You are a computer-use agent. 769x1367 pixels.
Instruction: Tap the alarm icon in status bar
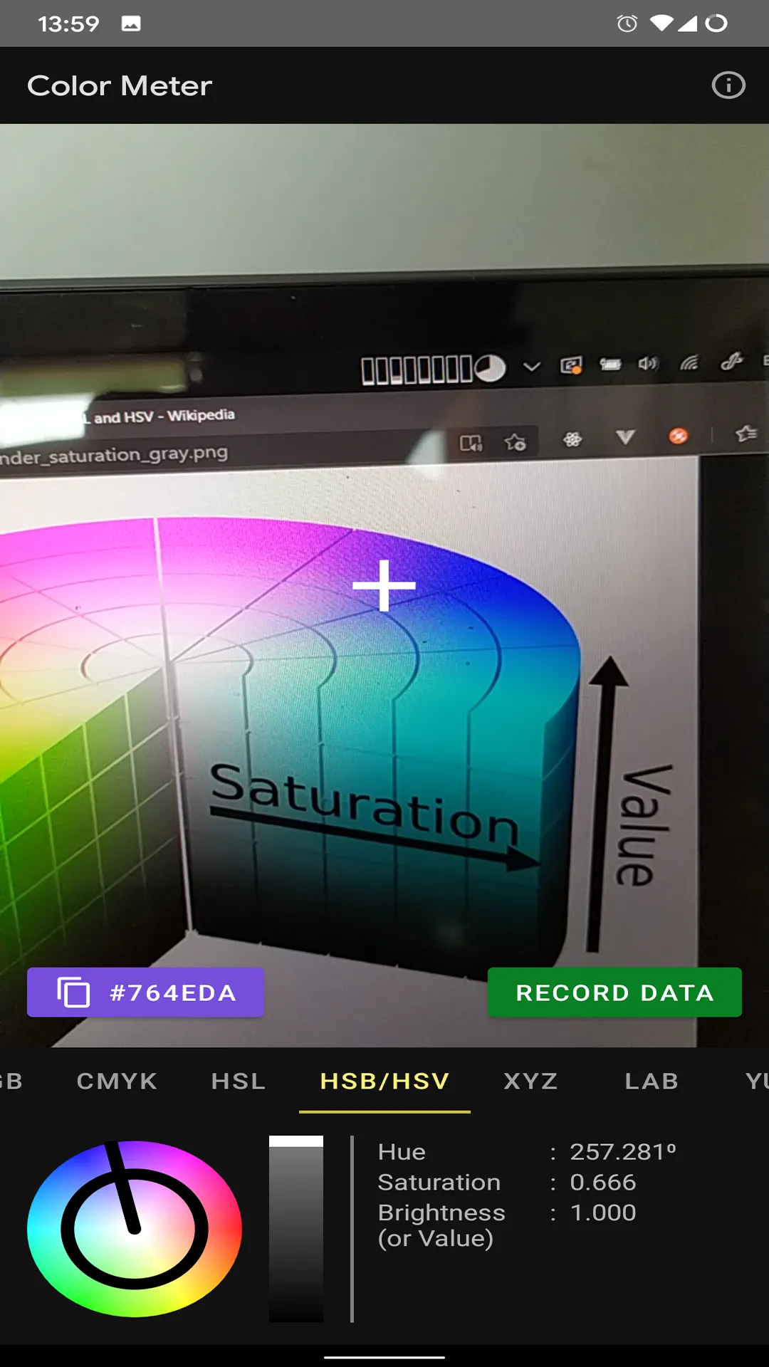click(x=627, y=23)
